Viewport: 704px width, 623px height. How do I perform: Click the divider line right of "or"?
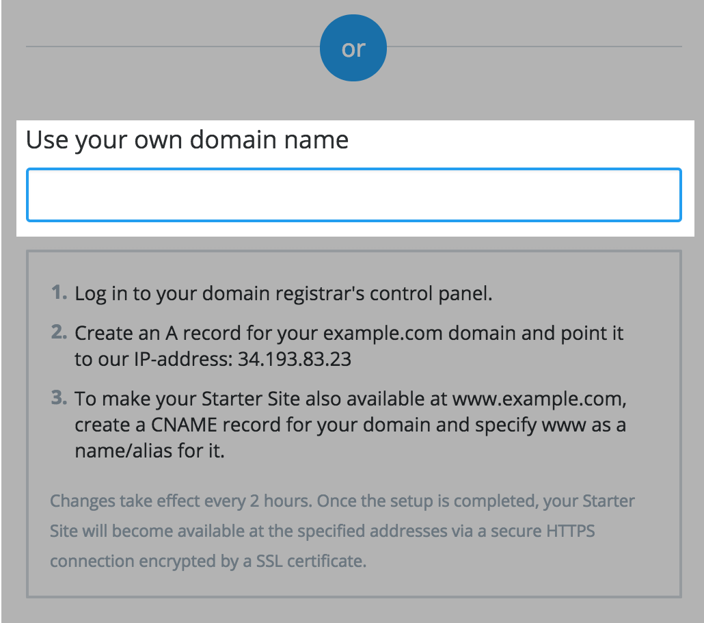tap(533, 47)
